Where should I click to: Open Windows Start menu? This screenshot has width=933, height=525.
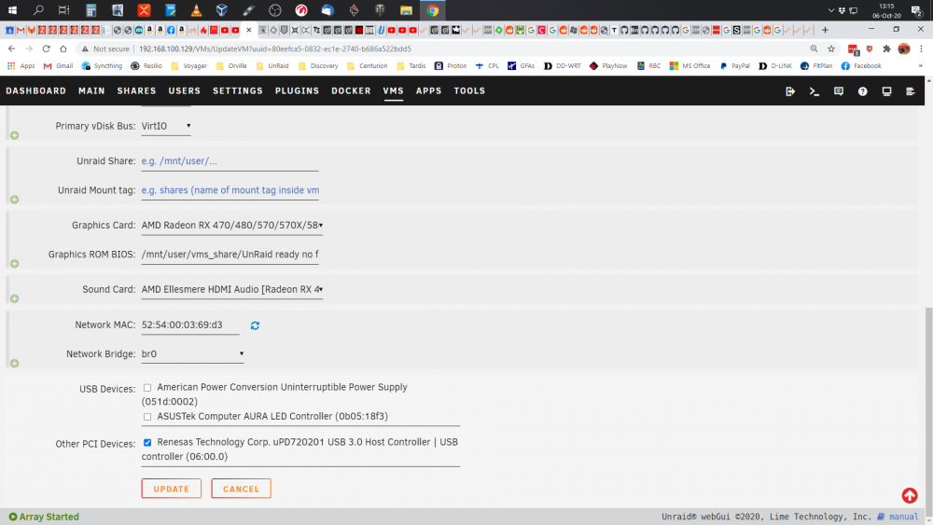point(12,10)
